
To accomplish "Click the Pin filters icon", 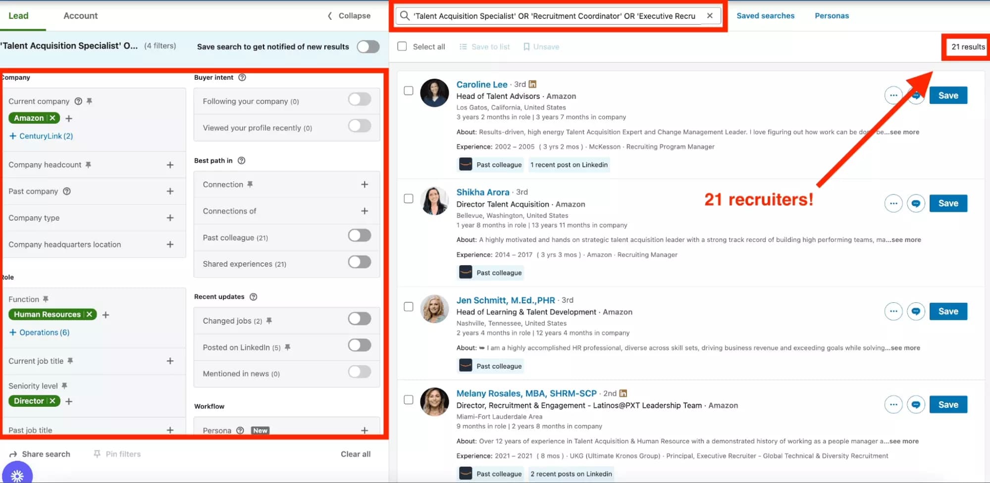I will click(97, 453).
